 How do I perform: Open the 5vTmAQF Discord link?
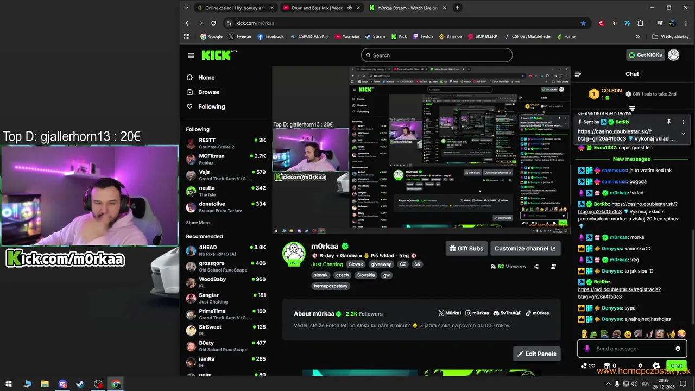(507, 313)
